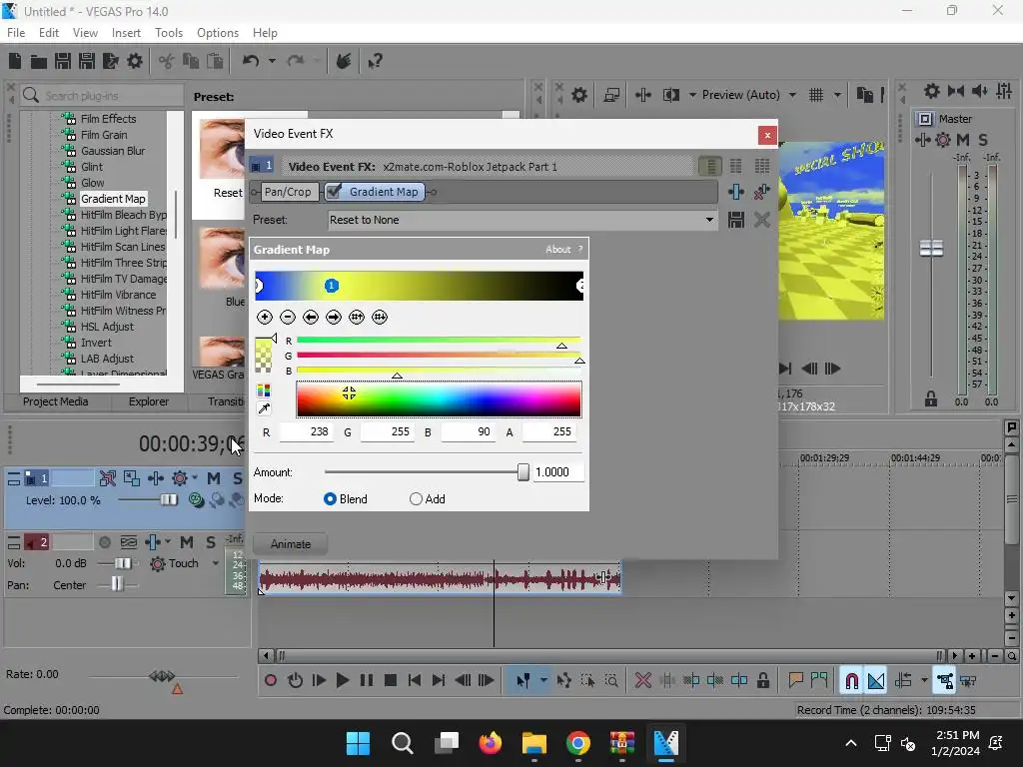Remove selected plug-in icon
This screenshot has height=767, width=1023.
click(761, 192)
